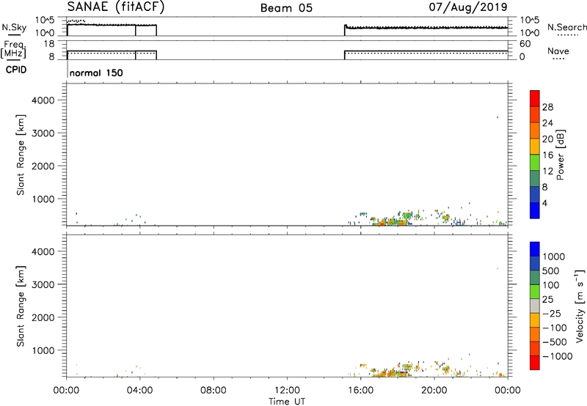Click the '20:00' time tick label
Image resolution: width=587 pixels, height=406 pixels.
(434, 391)
